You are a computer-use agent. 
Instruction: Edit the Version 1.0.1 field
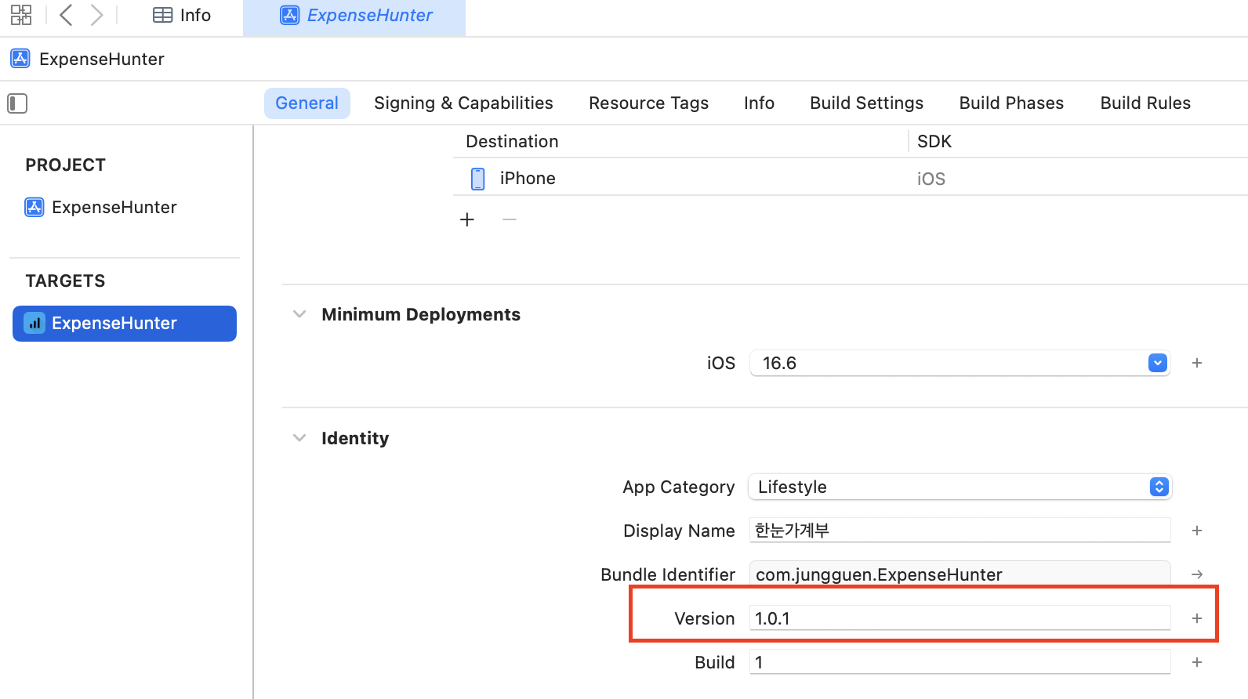[960, 618]
